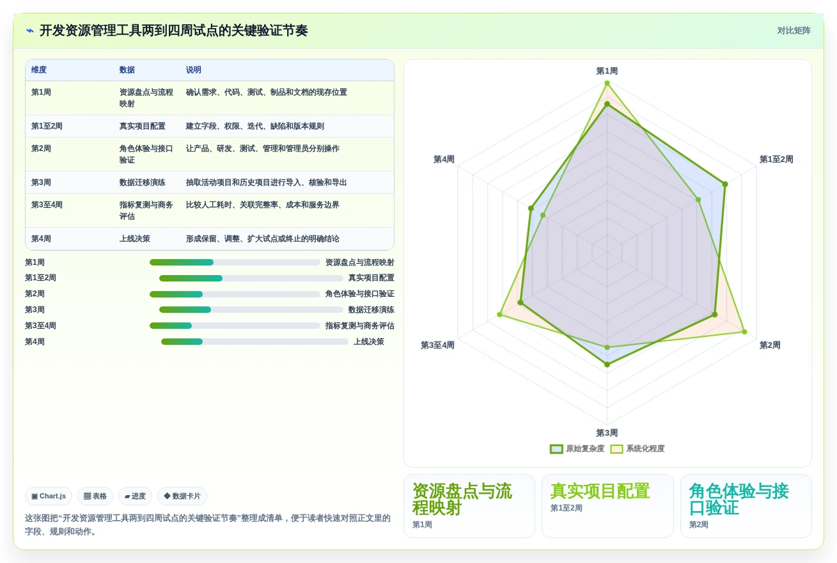Click the 第1至2周 radar axis label
Screen dimensions: 837x563
(x=776, y=159)
